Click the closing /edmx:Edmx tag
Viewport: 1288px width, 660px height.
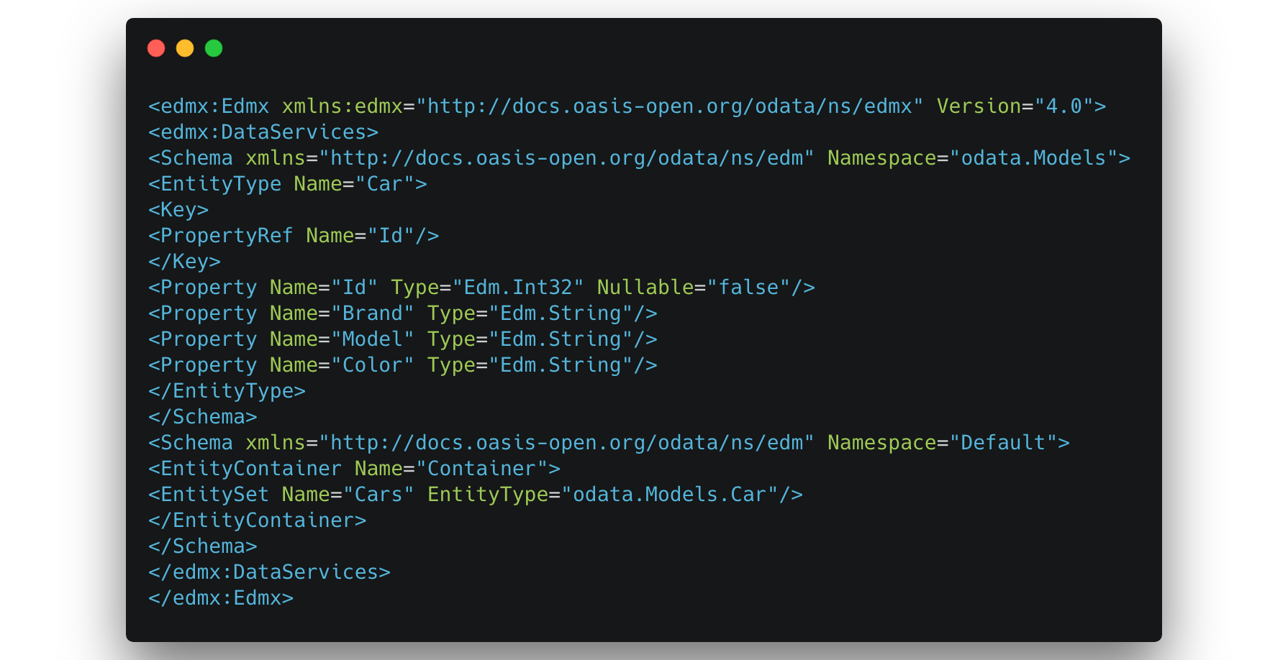[221, 598]
